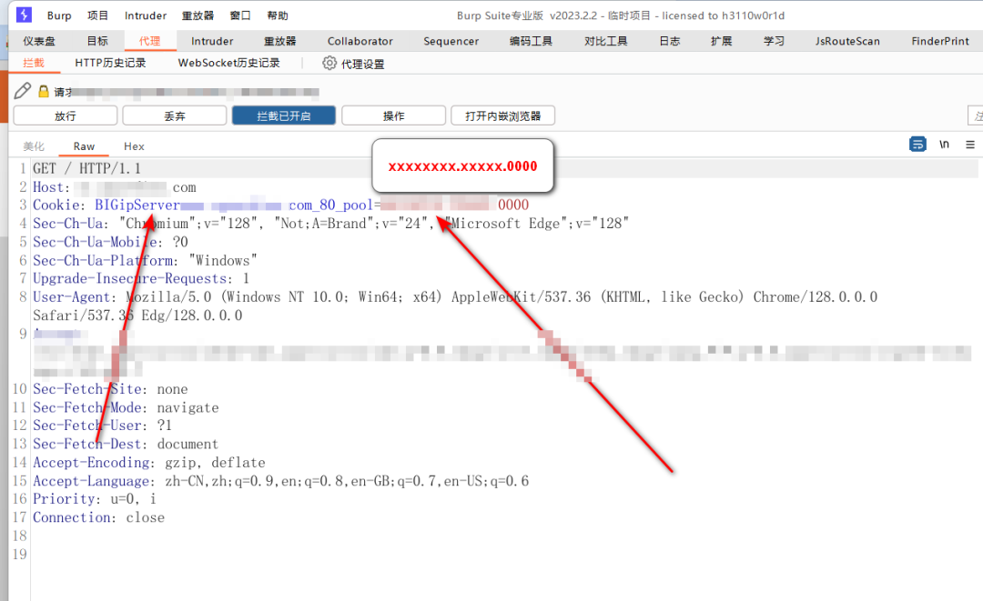
Task: Open the 重放器 menu in menu bar
Action: click(x=198, y=15)
